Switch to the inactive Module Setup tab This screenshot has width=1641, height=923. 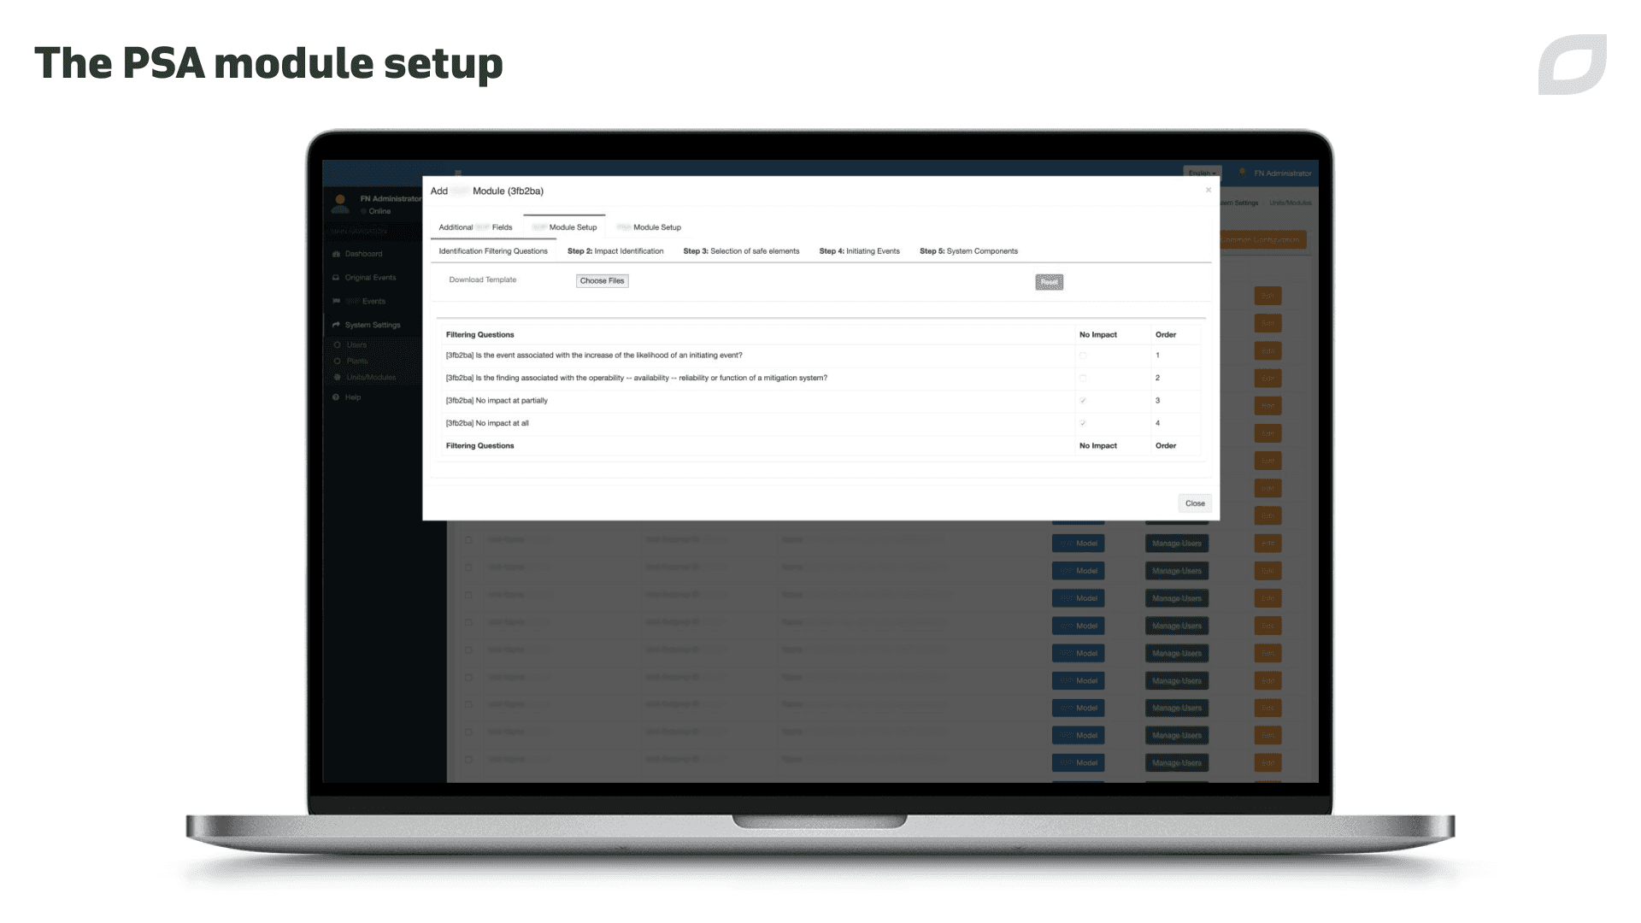point(649,227)
